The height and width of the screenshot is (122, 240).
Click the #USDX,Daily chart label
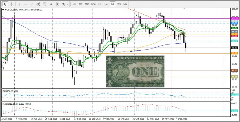(x=11, y=10)
